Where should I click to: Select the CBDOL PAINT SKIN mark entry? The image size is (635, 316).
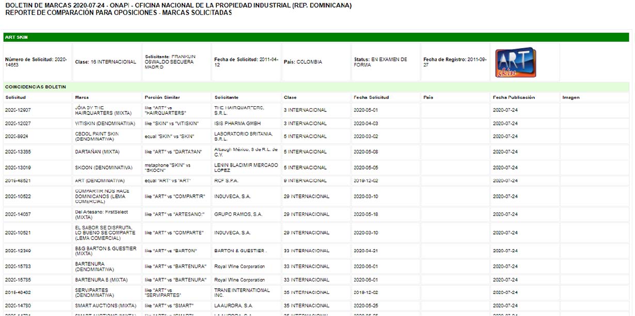[97, 137]
